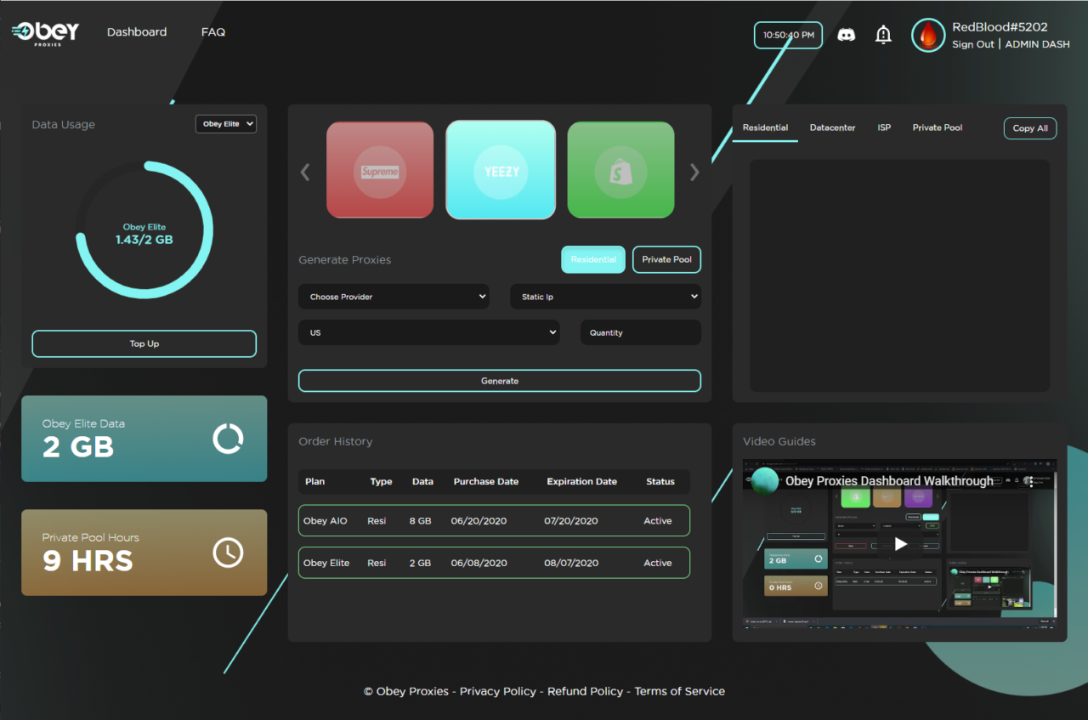Screen dimensions: 1088x720
Task: Expand the US country dropdown
Action: tap(428, 332)
